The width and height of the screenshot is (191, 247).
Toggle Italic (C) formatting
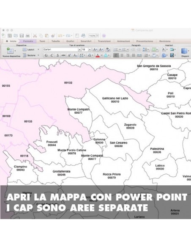52,55
